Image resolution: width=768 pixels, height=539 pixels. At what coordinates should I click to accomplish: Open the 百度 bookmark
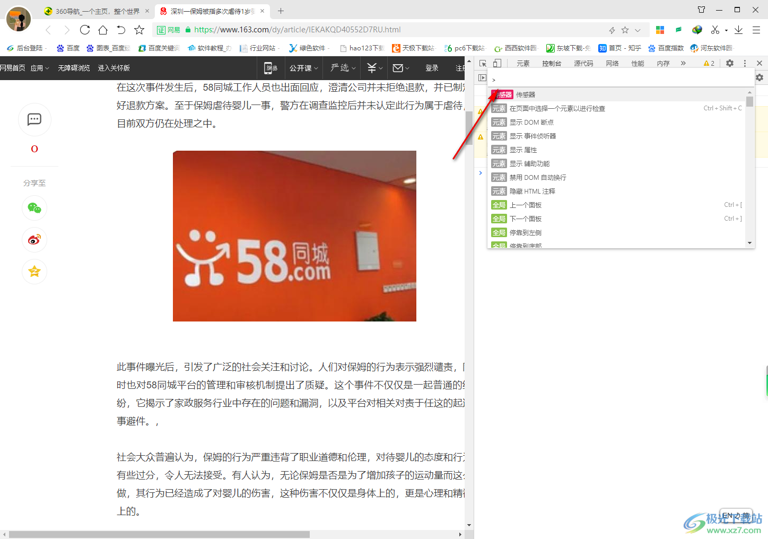pos(68,48)
